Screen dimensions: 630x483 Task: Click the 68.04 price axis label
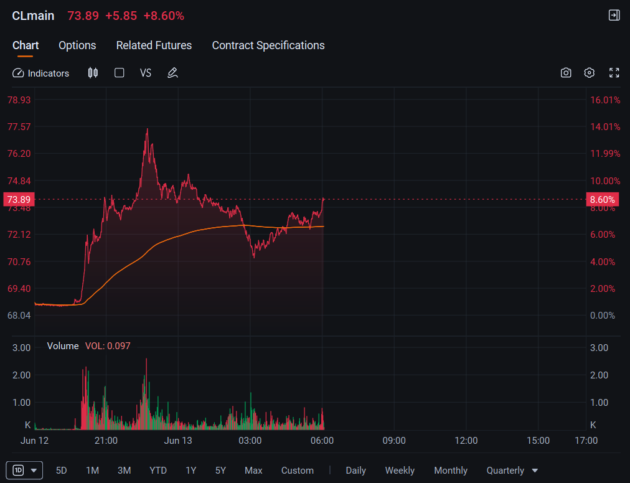point(19,316)
